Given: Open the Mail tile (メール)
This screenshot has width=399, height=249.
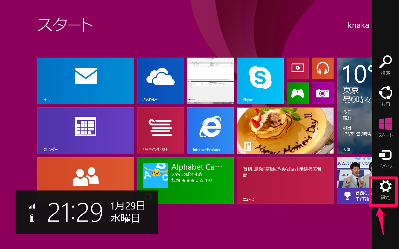Looking at the screenshot, I should [86, 81].
